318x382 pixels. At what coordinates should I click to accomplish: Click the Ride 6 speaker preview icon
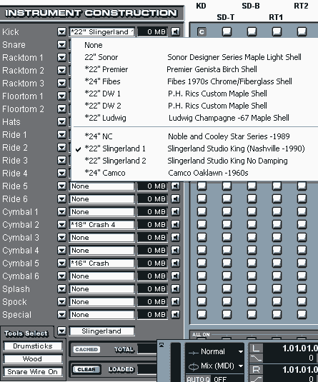[175, 199]
